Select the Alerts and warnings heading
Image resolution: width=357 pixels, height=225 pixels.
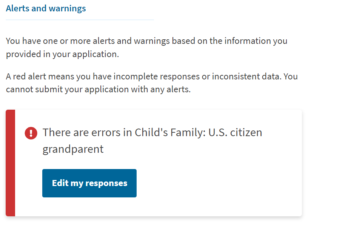click(x=46, y=8)
